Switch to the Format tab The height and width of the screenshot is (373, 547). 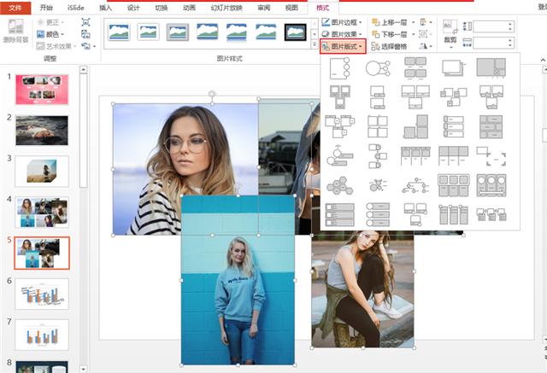coord(323,8)
